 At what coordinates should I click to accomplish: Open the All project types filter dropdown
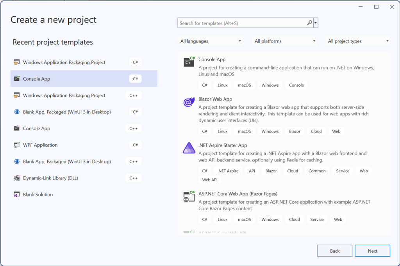click(358, 41)
